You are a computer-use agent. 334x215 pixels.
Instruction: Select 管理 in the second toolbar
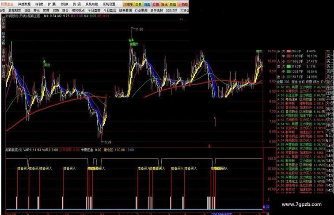(46, 10)
